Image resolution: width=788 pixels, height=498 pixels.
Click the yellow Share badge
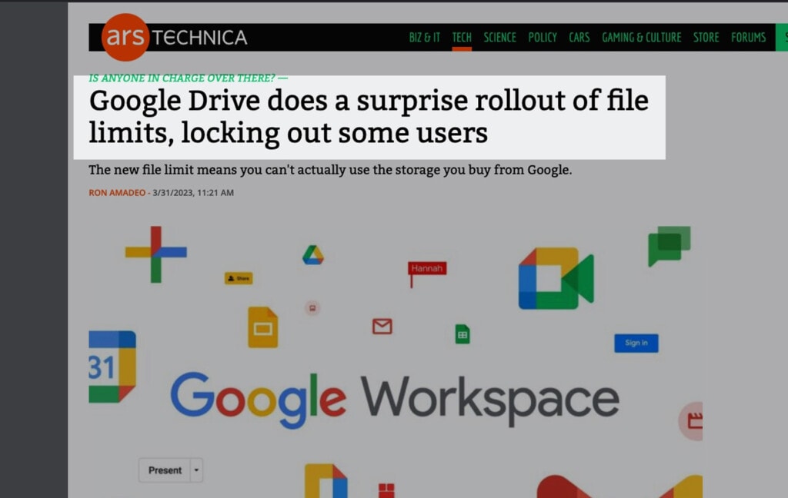[x=239, y=278]
